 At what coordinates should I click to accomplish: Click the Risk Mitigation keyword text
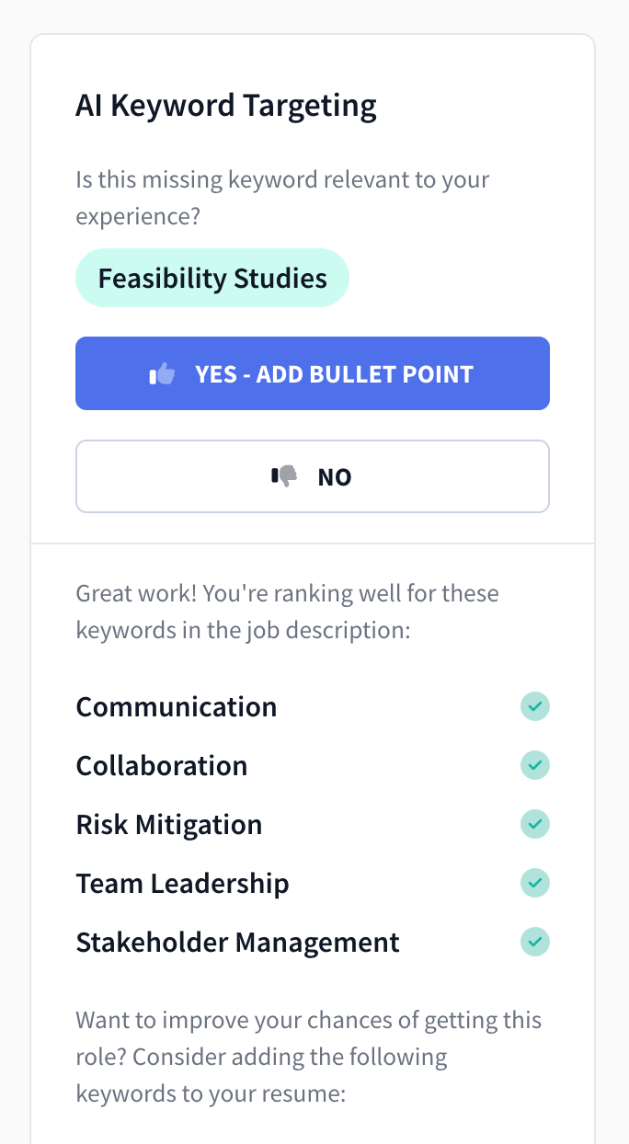pyautogui.click(x=168, y=824)
